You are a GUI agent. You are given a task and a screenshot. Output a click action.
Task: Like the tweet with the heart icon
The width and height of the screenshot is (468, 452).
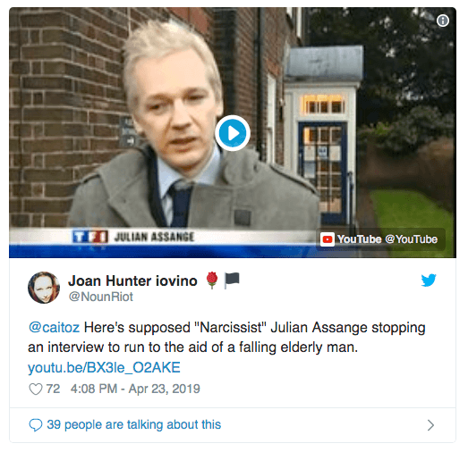pos(36,389)
